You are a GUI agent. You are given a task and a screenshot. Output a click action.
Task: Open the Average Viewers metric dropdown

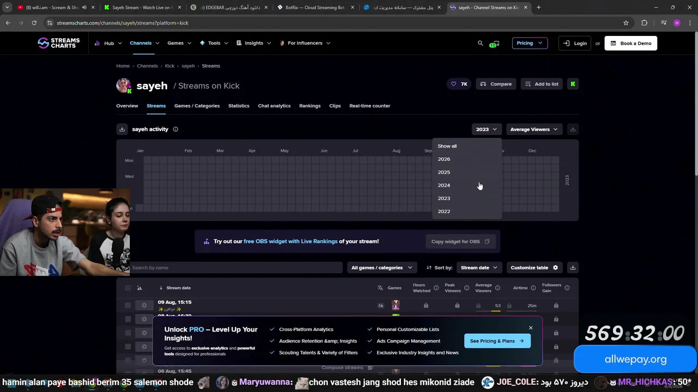(534, 129)
